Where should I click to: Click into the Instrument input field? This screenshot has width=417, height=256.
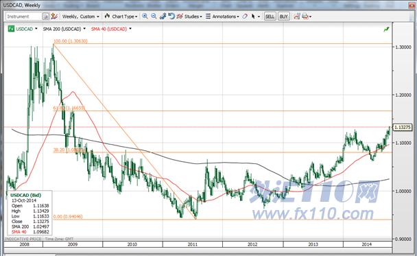(24, 16)
